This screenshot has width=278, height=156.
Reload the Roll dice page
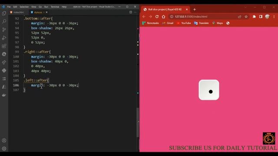[157, 16]
